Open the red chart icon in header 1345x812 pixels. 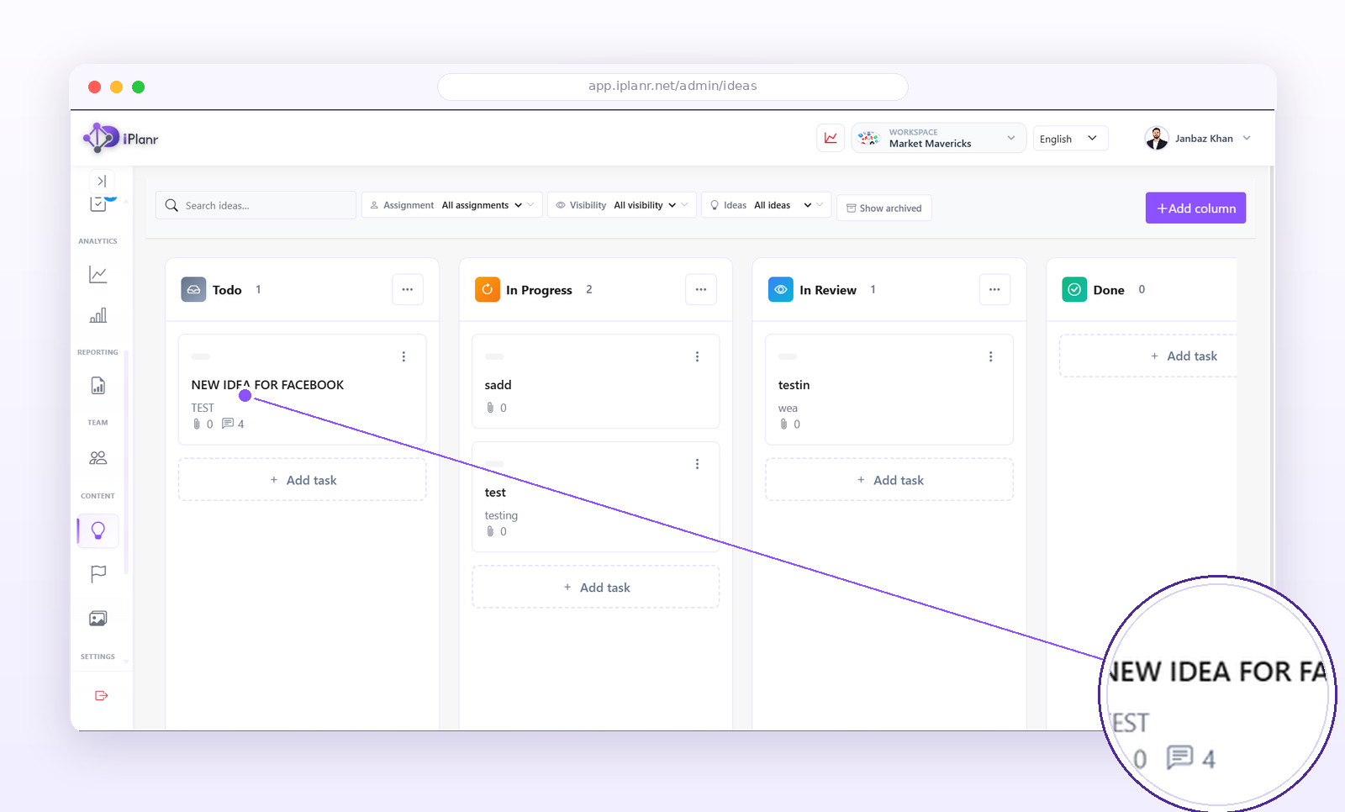(831, 138)
